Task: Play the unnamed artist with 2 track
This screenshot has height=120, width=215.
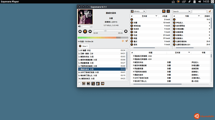Action: (132, 20)
